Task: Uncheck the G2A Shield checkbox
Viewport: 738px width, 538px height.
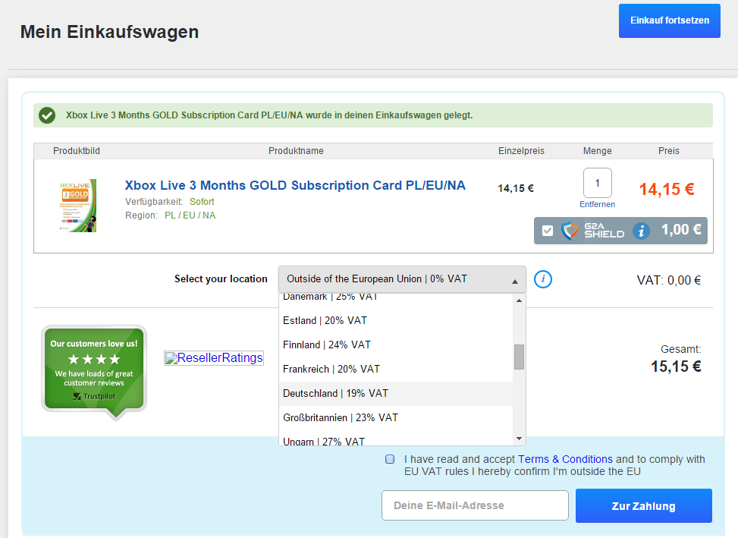Action: tap(548, 231)
